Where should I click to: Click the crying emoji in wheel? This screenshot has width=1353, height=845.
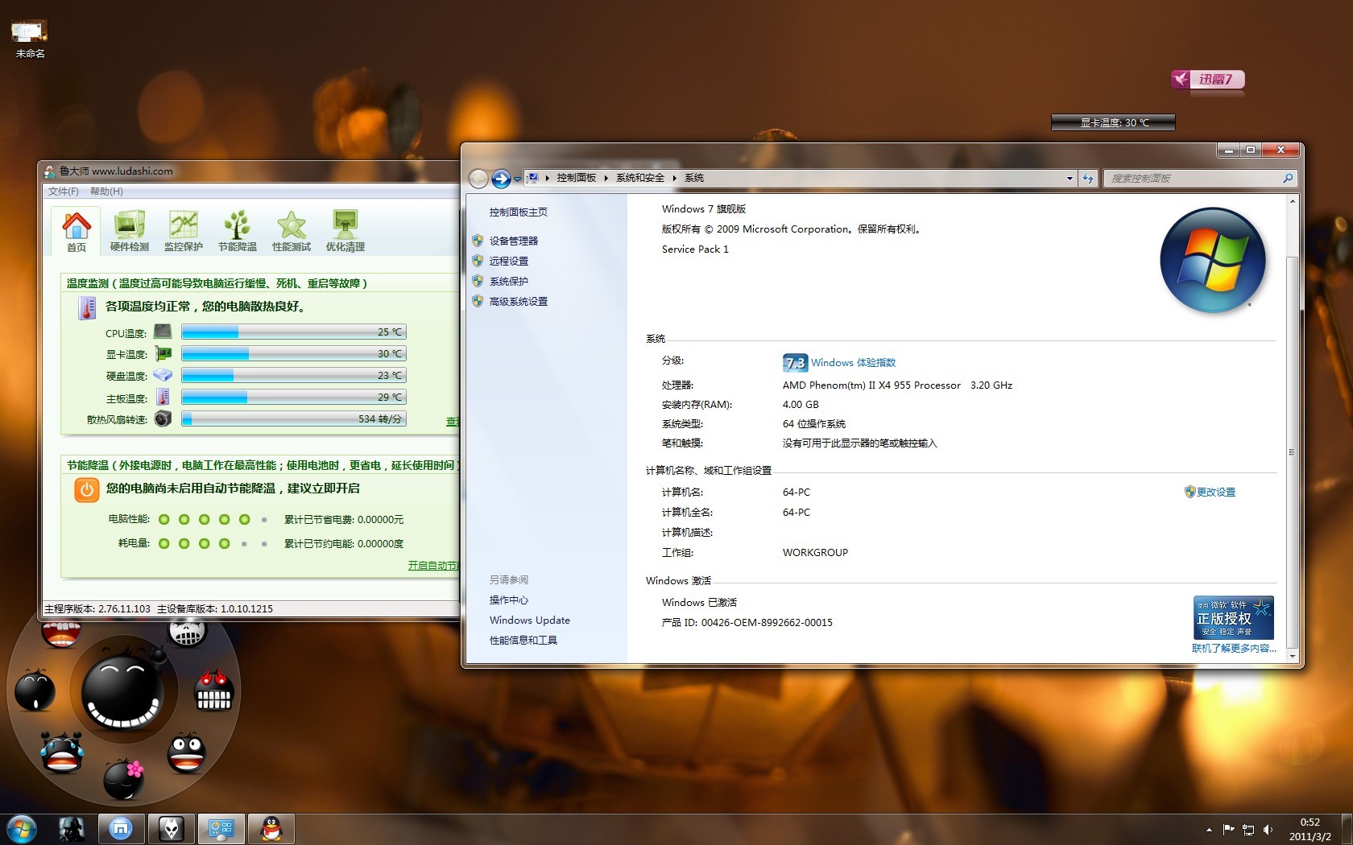[x=61, y=753]
